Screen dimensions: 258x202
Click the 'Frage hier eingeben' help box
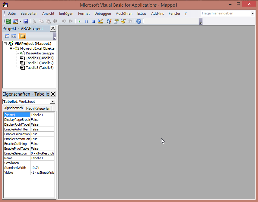click(226, 13)
